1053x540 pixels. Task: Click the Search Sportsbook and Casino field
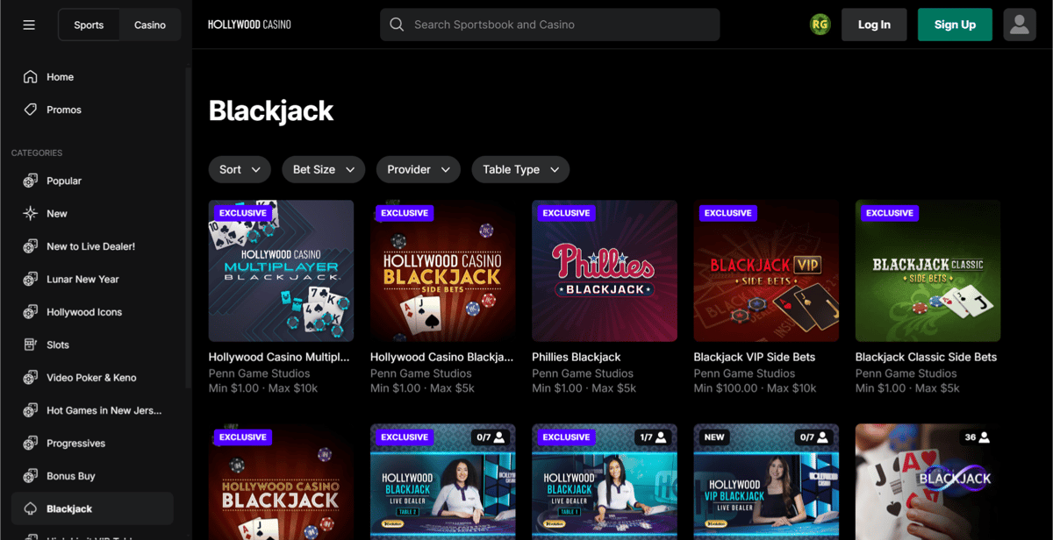pyautogui.click(x=550, y=25)
